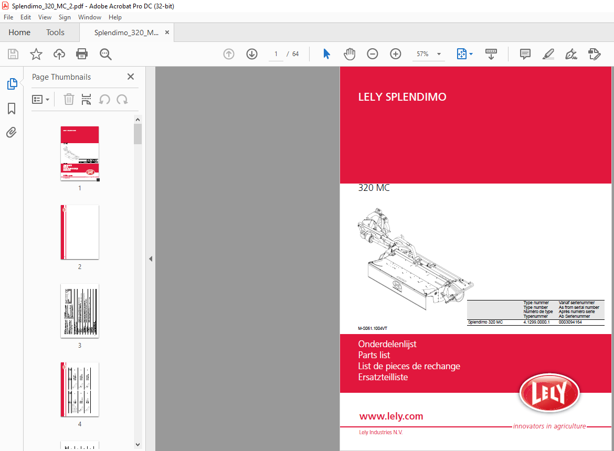Click the 'M-S061.1004VT' code text
The width and height of the screenshot is (614, 451).
[x=373, y=329]
